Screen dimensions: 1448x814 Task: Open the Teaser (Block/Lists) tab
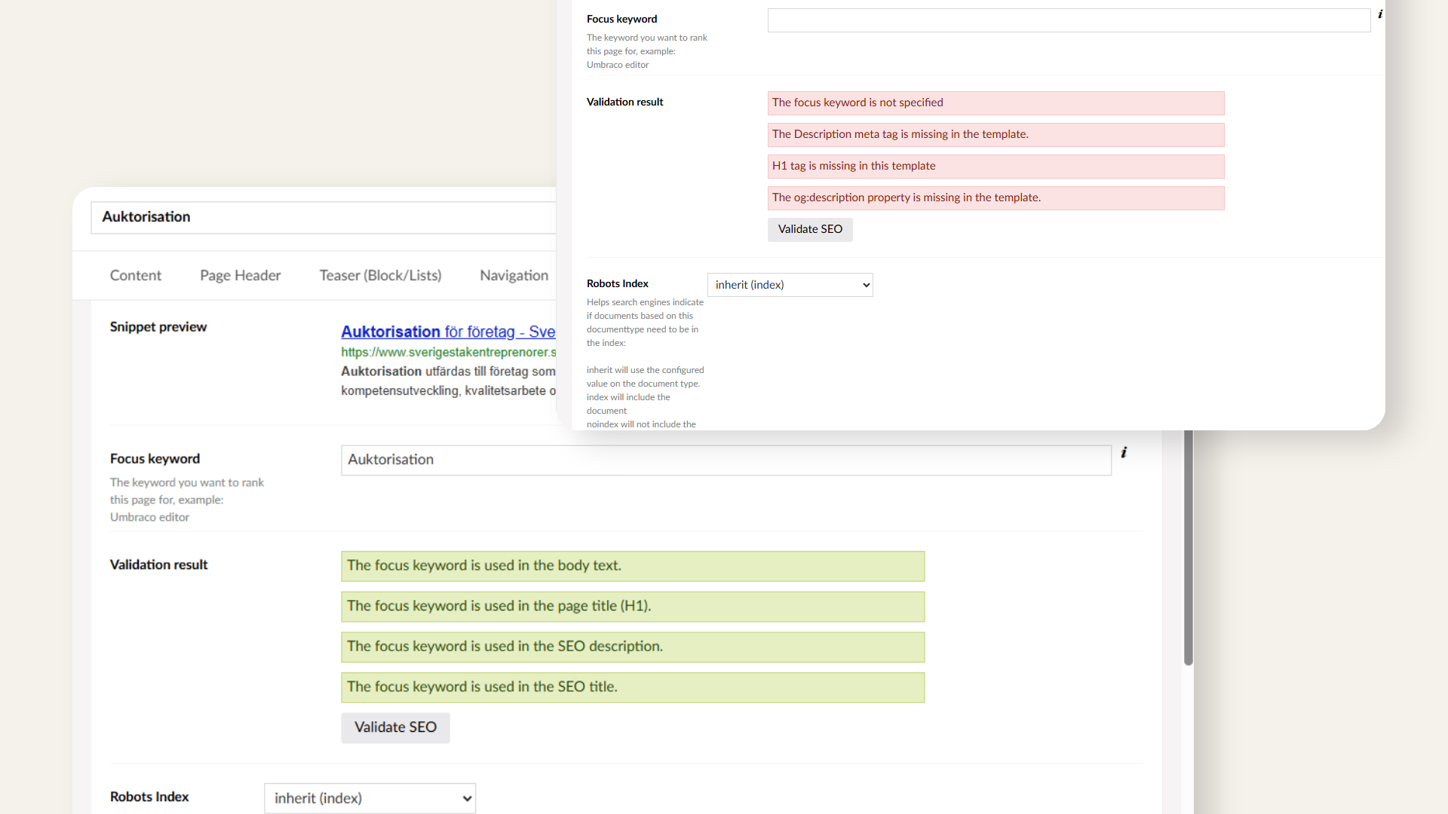click(x=380, y=276)
